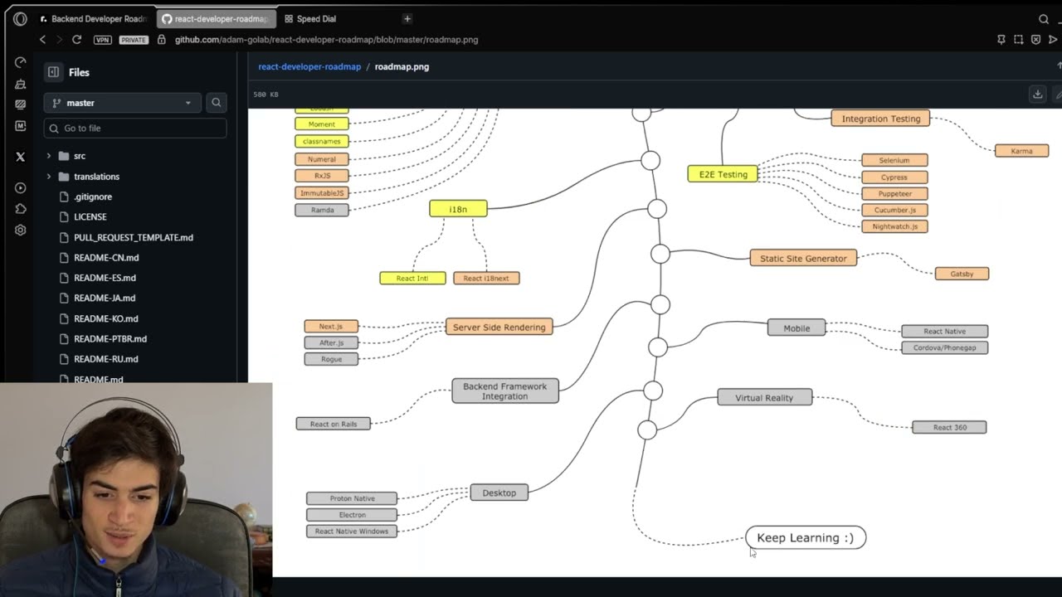The height and width of the screenshot is (597, 1062).
Task: Open README-ES.md in file tree
Action: coord(105,278)
